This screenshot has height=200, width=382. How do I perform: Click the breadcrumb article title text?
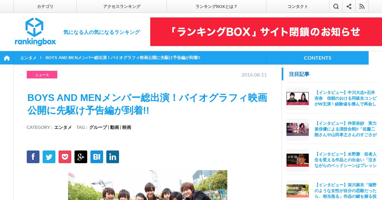pos(123,58)
